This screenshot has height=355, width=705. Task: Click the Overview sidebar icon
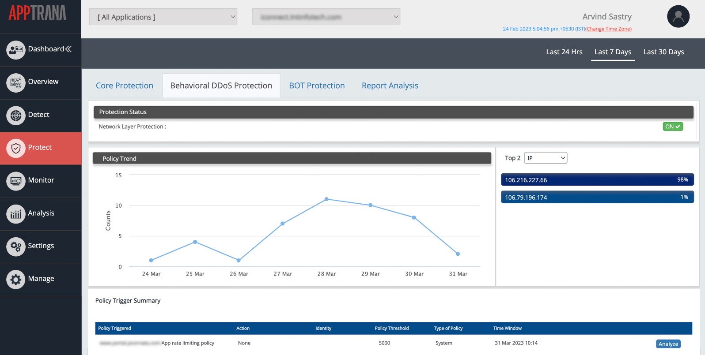click(x=16, y=82)
